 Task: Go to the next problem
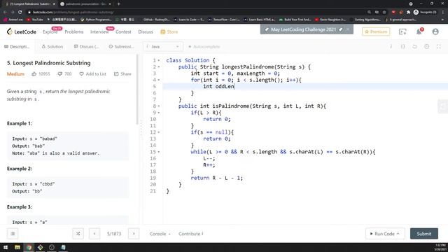134,233
